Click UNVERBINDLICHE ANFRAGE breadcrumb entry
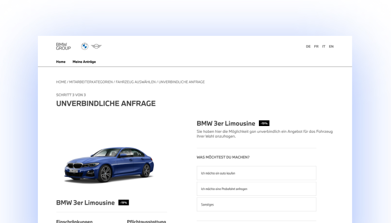 [182, 82]
